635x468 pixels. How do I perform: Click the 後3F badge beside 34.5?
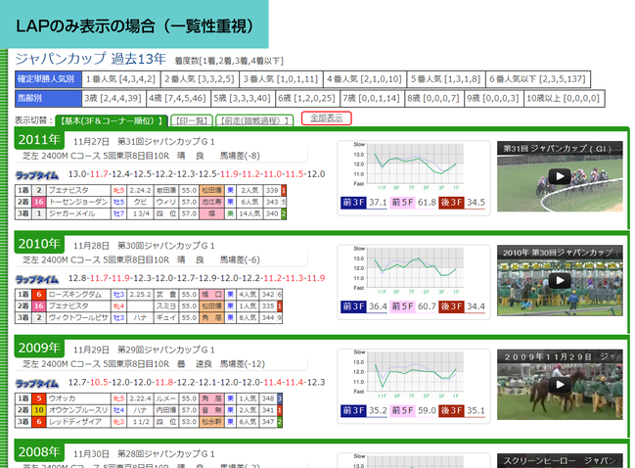[x=451, y=203]
